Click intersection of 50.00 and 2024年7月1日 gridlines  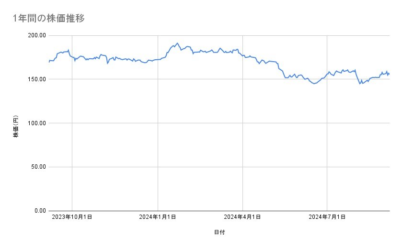[327, 167]
